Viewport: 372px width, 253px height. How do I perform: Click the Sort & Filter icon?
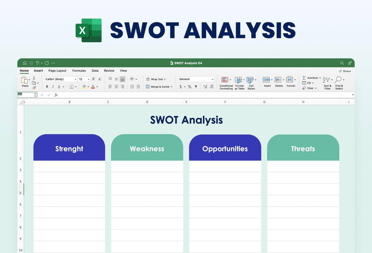[x=327, y=80]
